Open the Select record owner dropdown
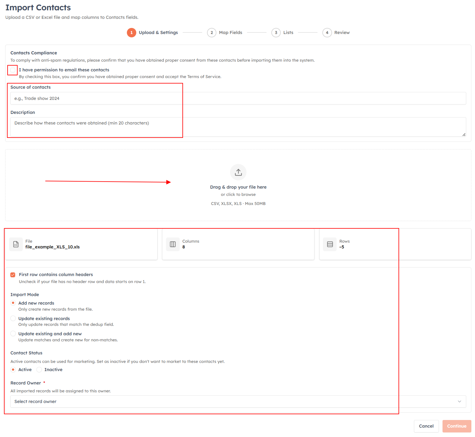This screenshot has height=437, width=475. pos(238,401)
